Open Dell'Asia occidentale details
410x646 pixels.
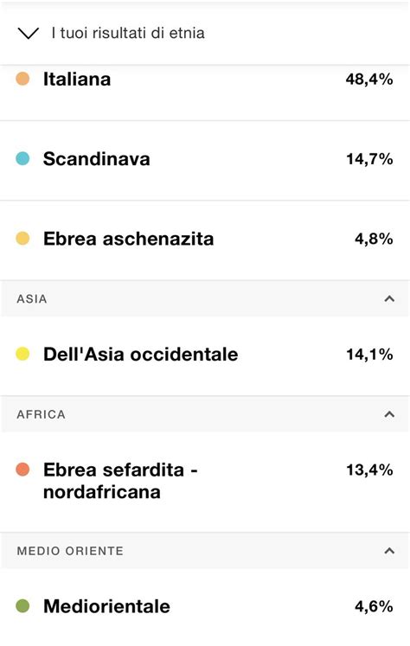click(x=205, y=356)
